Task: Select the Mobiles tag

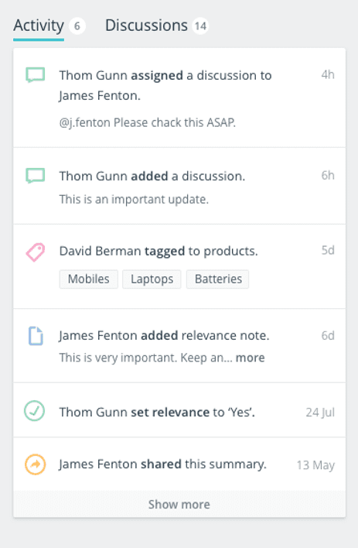Action: [89, 279]
